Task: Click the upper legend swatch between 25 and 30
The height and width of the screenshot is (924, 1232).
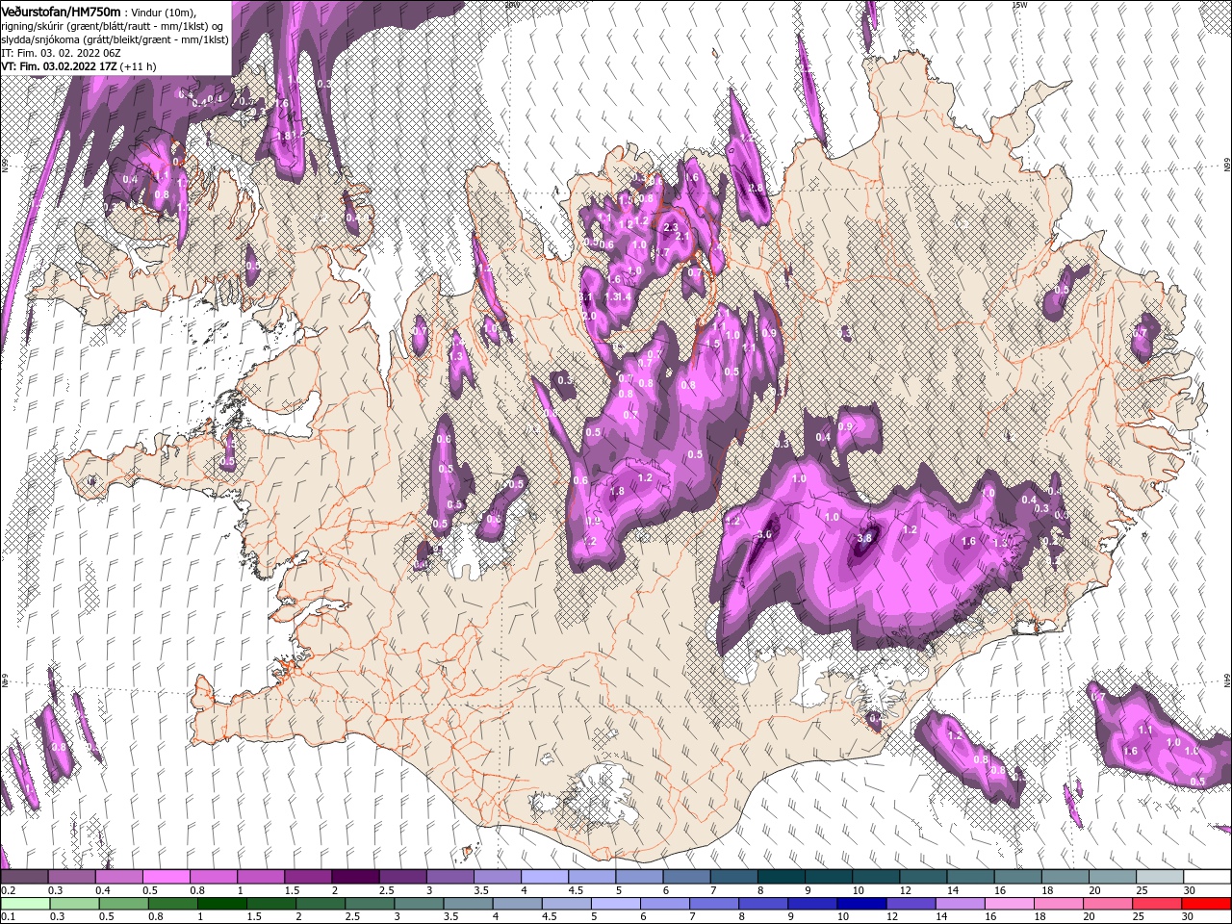Action: [1159, 877]
